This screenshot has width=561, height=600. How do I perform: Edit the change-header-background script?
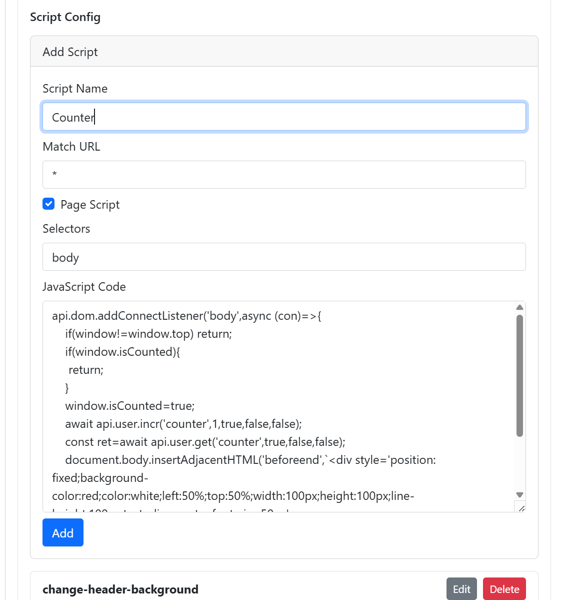tap(461, 589)
